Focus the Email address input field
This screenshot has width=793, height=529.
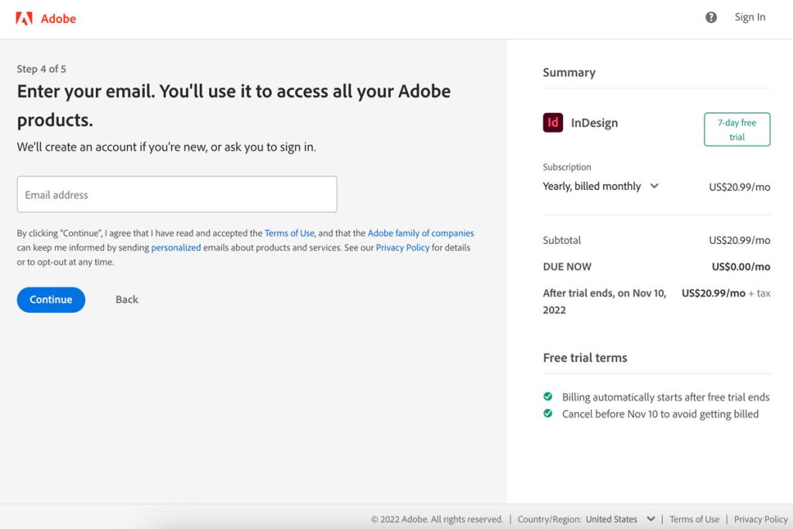pos(177,194)
